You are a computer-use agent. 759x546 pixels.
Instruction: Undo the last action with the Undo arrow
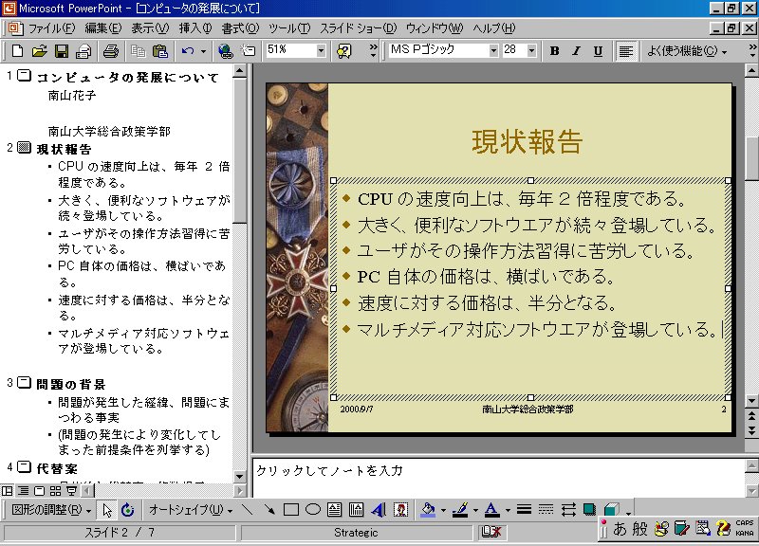(x=188, y=51)
